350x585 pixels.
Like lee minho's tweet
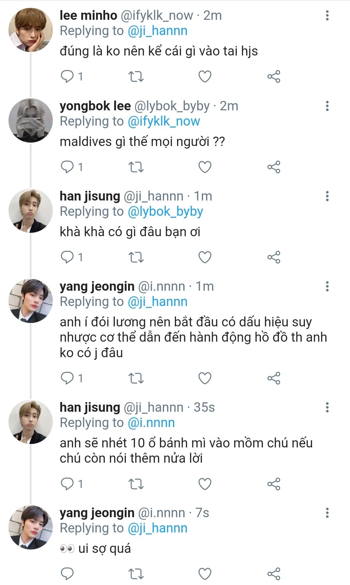point(205,77)
